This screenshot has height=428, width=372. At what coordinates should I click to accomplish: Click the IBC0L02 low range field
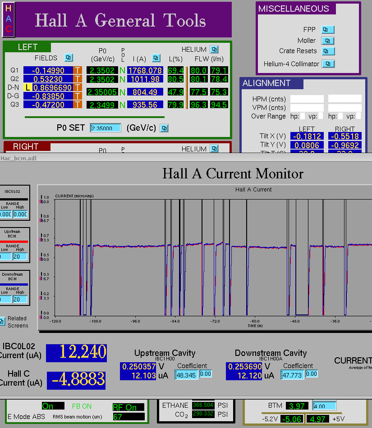(x=5, y=214)
